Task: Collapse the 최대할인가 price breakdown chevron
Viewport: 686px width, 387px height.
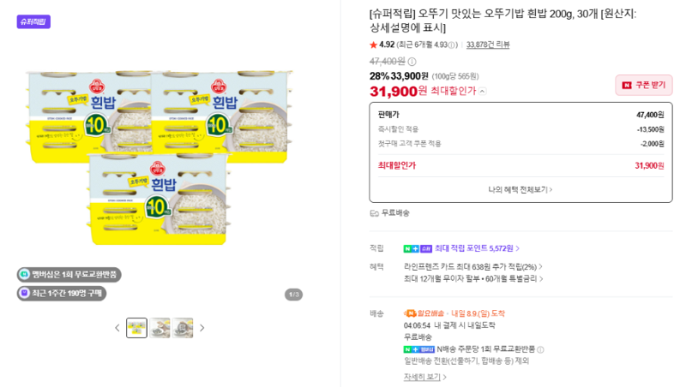Action: coord(482,92)
